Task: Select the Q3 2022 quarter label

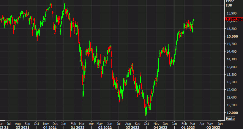Action: (132, 128)
